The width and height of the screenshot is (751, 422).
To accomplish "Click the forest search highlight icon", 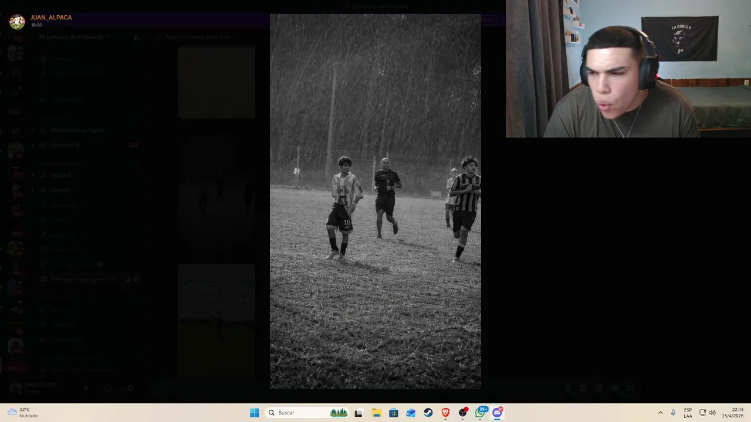I will click(339, 413).
